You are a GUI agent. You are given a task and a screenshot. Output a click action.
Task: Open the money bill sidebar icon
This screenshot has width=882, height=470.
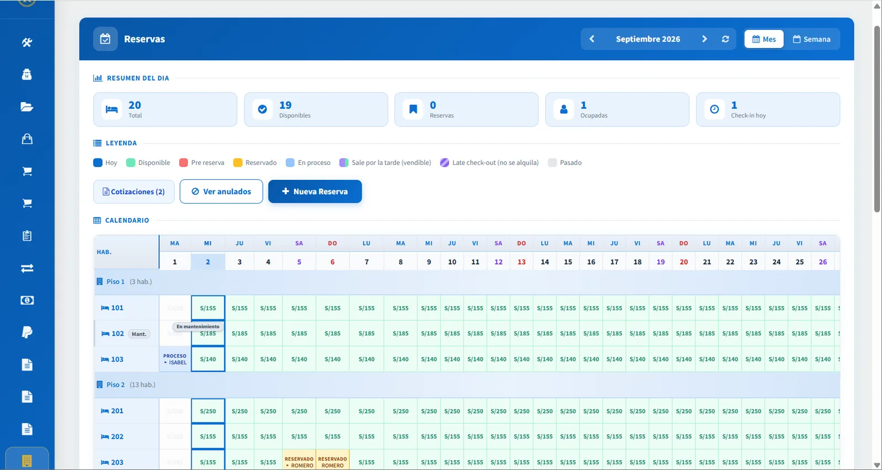pos(26,300)
